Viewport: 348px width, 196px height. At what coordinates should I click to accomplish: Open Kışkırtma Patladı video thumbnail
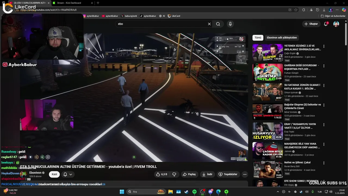(x=268, y=72)
